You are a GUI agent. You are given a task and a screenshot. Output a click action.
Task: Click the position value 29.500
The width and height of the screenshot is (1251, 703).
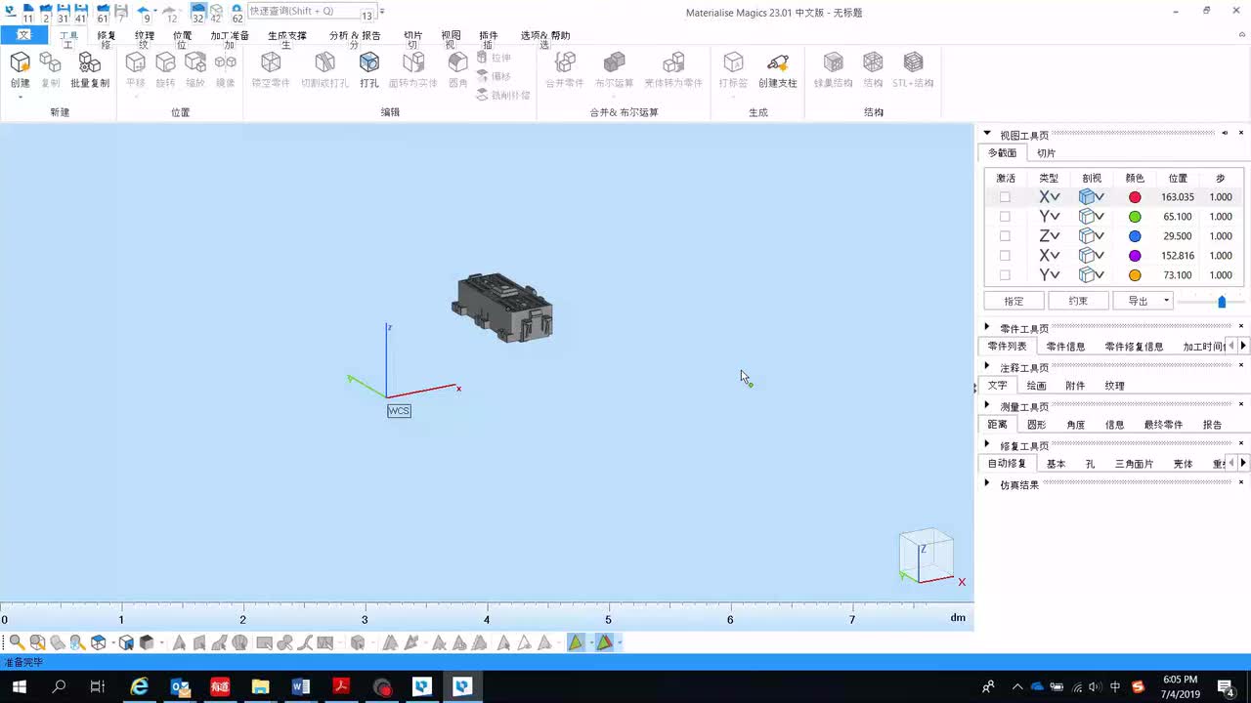(x=1178, y=236)
